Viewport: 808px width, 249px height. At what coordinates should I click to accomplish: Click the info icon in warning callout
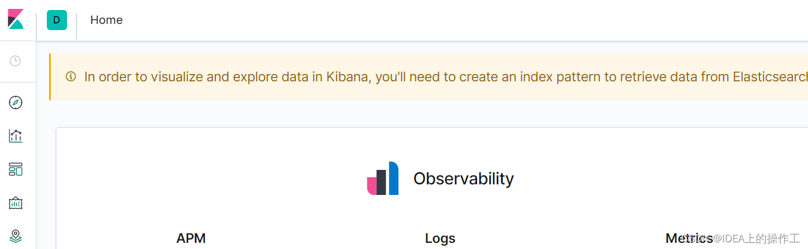[x=71, y=76]
